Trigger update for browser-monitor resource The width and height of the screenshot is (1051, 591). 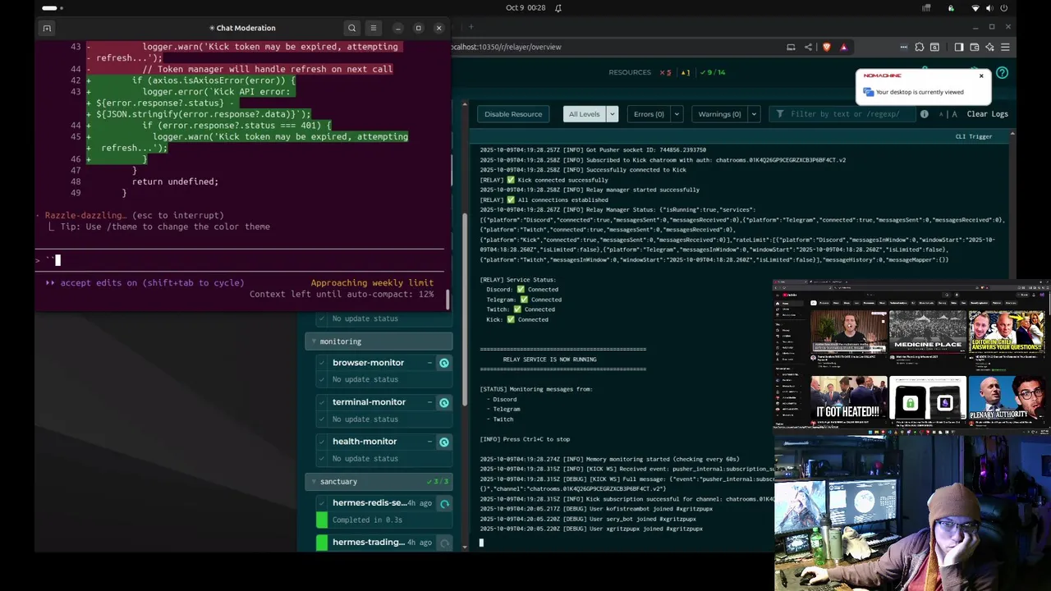(444, 363)
